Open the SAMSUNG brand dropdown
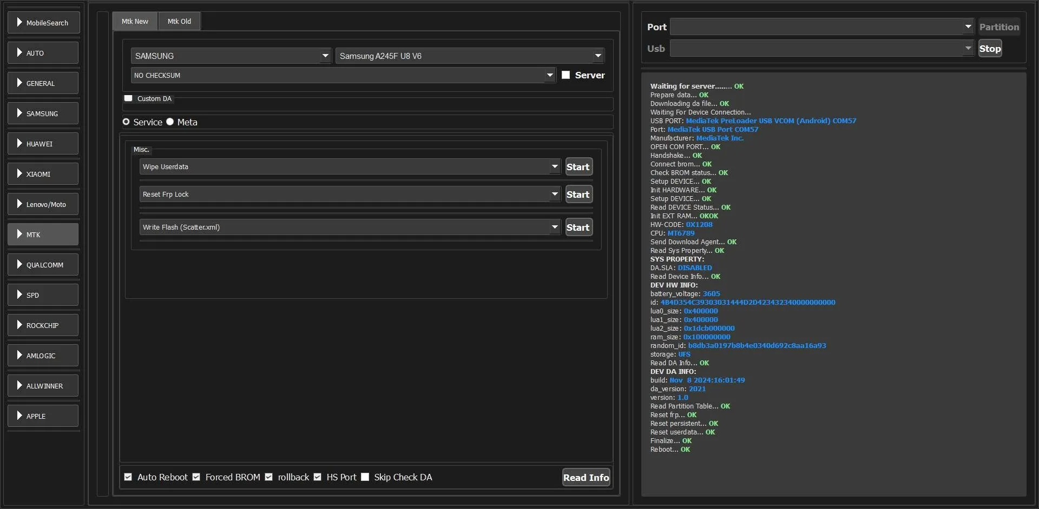1039x509 pixels. pyautogui.click(x=231, y=56)
